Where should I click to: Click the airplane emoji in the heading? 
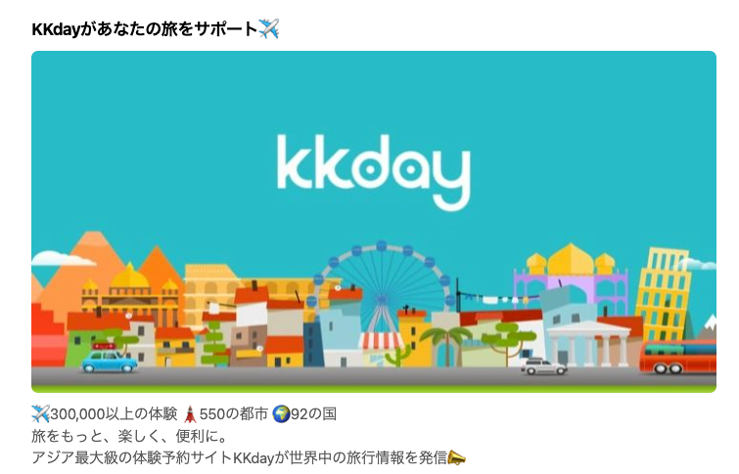268,28
